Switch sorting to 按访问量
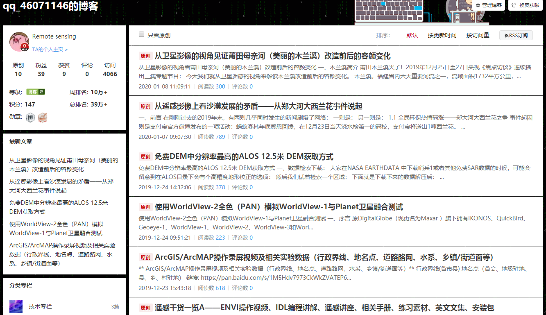The image size is (546, 315). click(x=478, y=35)
